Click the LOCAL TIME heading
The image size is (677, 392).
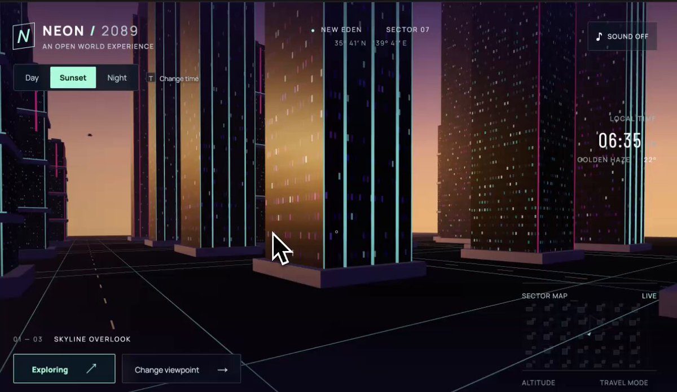633,119
